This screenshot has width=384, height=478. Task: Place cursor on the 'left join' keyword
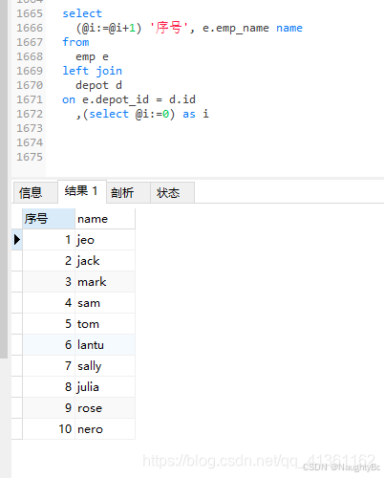[93, 71]
